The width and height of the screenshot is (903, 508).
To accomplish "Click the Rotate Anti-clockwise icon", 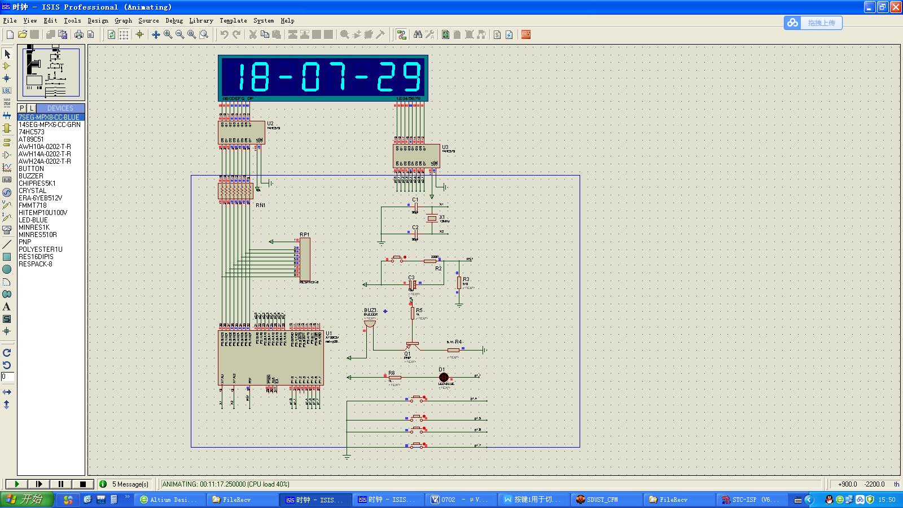I will (7, 365).
